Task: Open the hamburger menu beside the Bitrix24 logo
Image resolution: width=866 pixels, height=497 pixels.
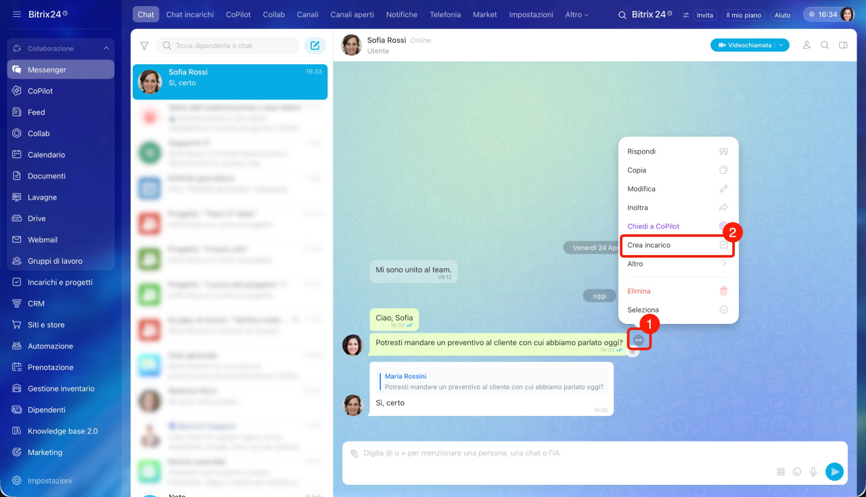Action: 16,14
